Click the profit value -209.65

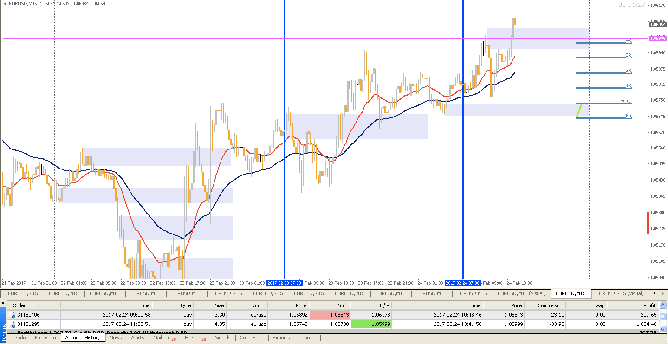(647, 315)
